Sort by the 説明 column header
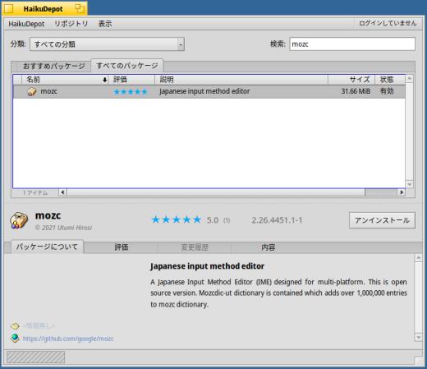The image size is (427, 369). [241, 80]
